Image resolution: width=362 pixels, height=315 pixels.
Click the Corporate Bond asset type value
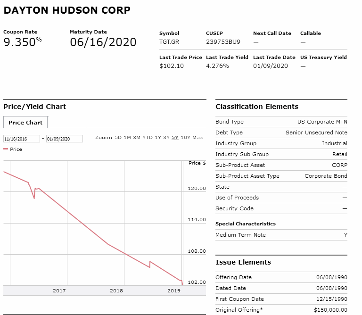[x=326, y=176]
